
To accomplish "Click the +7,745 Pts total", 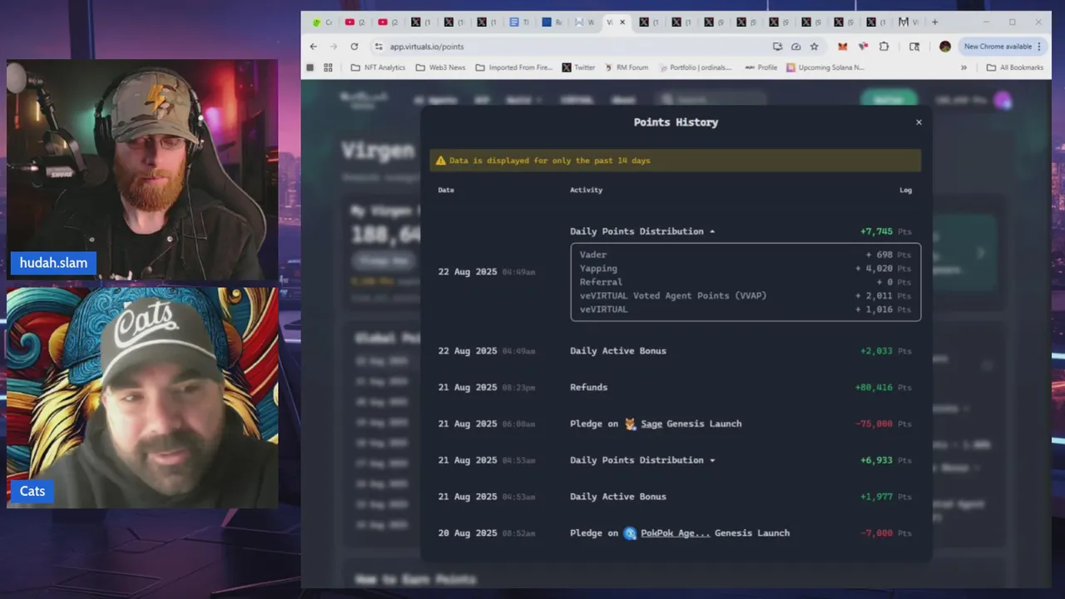I will tap(885, 231).
